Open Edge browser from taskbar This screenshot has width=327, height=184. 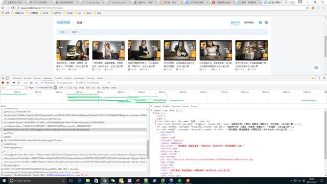pyautogui.click(x=80, y=180)
